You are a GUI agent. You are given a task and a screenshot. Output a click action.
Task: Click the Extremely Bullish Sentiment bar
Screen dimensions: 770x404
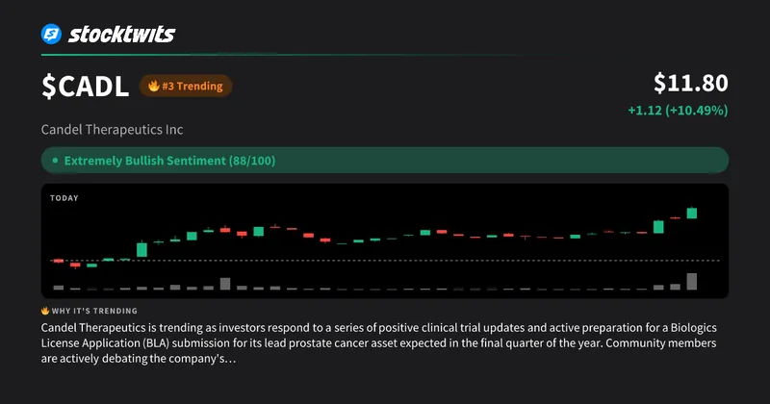[x=385, y=161]
